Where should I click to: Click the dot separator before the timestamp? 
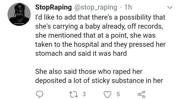121,8
